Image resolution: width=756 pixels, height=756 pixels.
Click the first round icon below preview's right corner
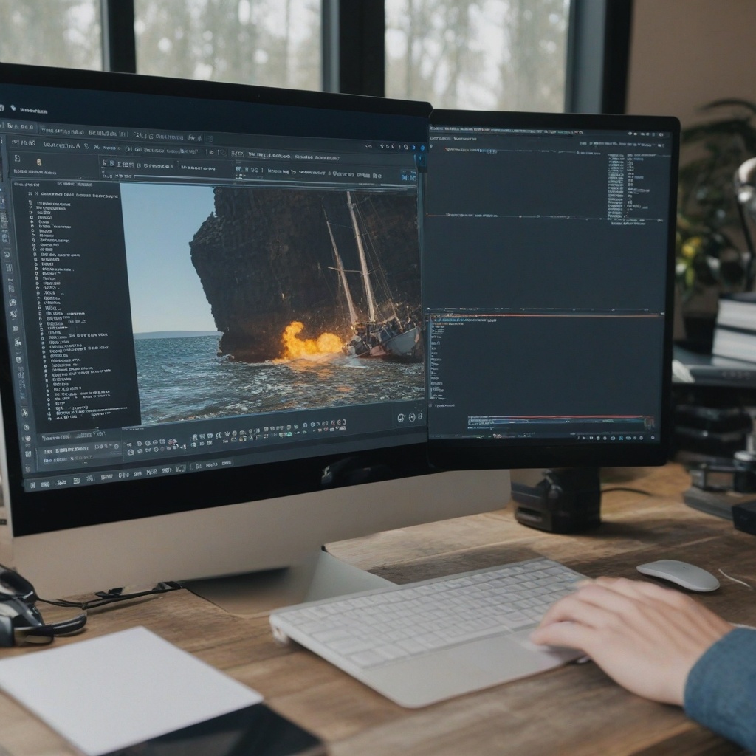(x=401, y=418)
